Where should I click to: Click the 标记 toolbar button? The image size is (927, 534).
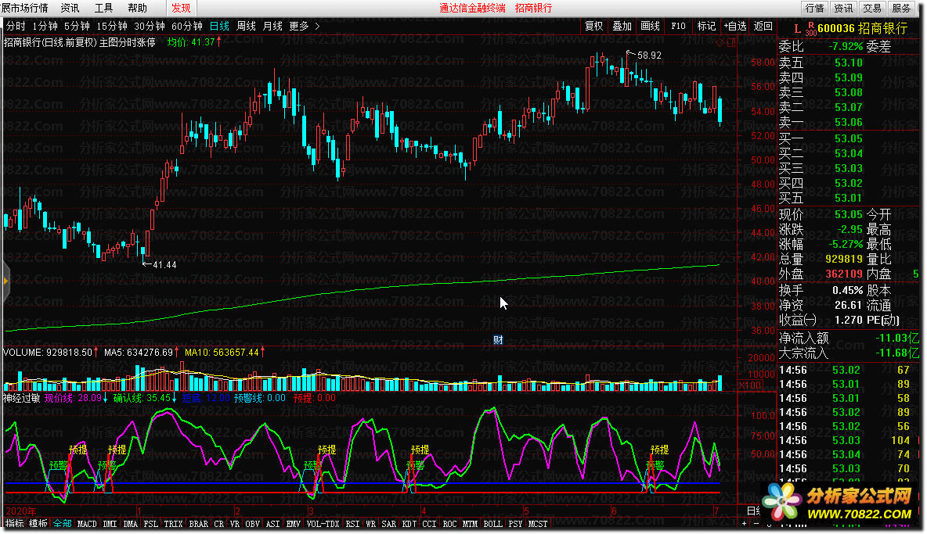tap(706, 26)
